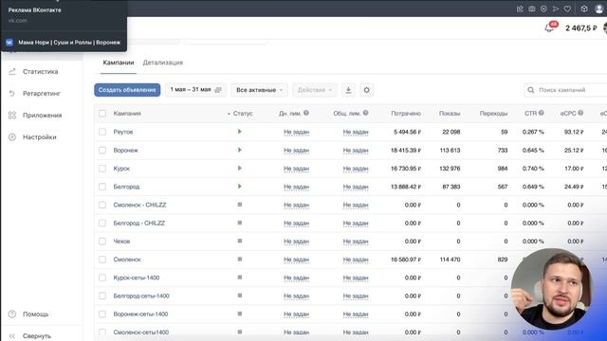Sort by the Статус column arrow

click(x=229, y=114)
